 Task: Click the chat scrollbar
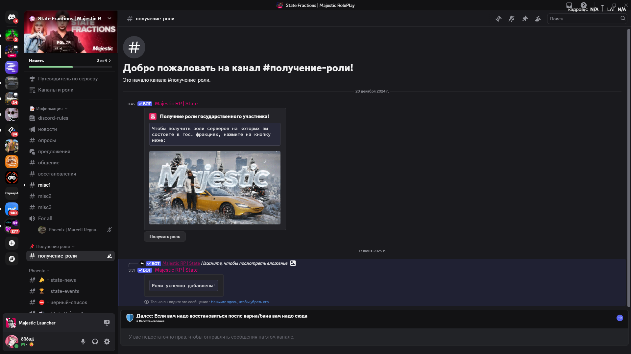(x=629, y=167)
